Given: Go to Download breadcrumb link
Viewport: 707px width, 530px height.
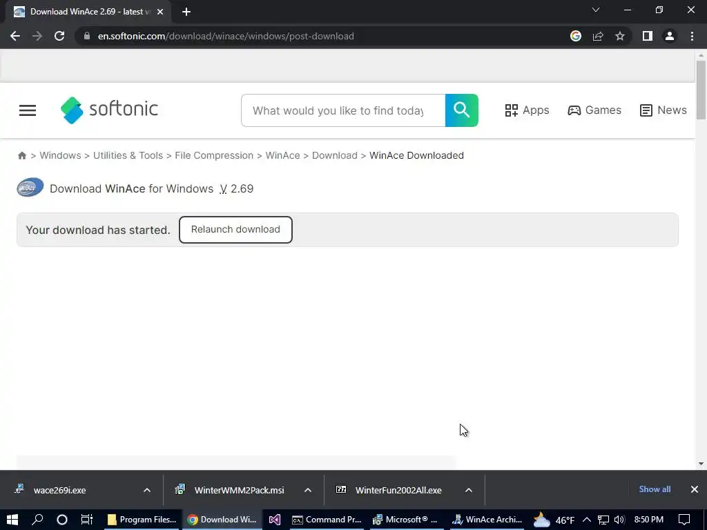Looking at the screenshot, I should (x=335, y=155).
